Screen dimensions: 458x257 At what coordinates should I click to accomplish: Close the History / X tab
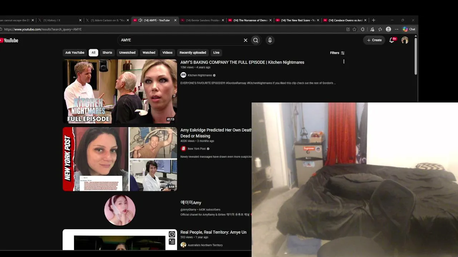pos(80,20)
